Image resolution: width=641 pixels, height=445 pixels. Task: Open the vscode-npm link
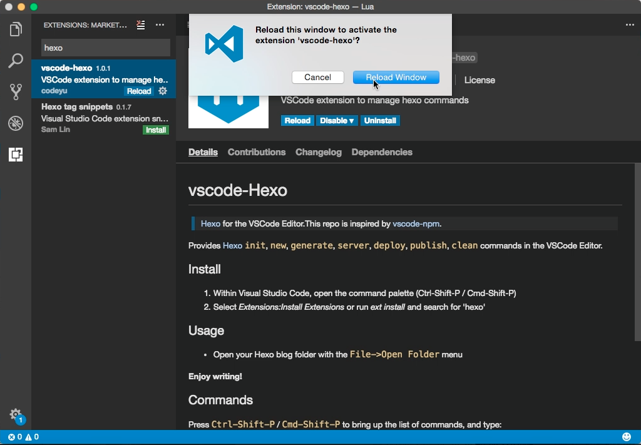pyautogui.click(x=416, y=224)
